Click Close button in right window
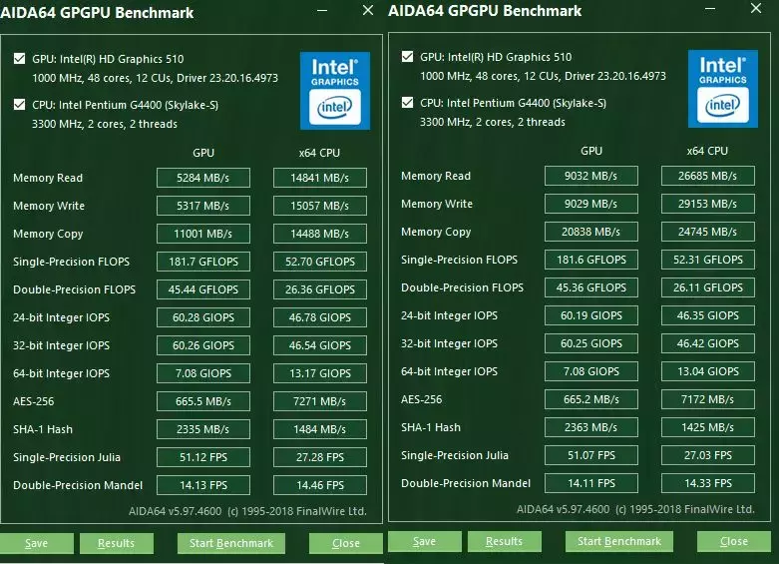 pos(734,541)
